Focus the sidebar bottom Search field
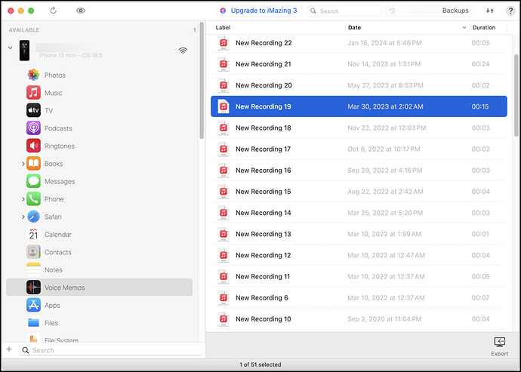The image size is (521, 372). pyautogui.click(x=111, y=350)
